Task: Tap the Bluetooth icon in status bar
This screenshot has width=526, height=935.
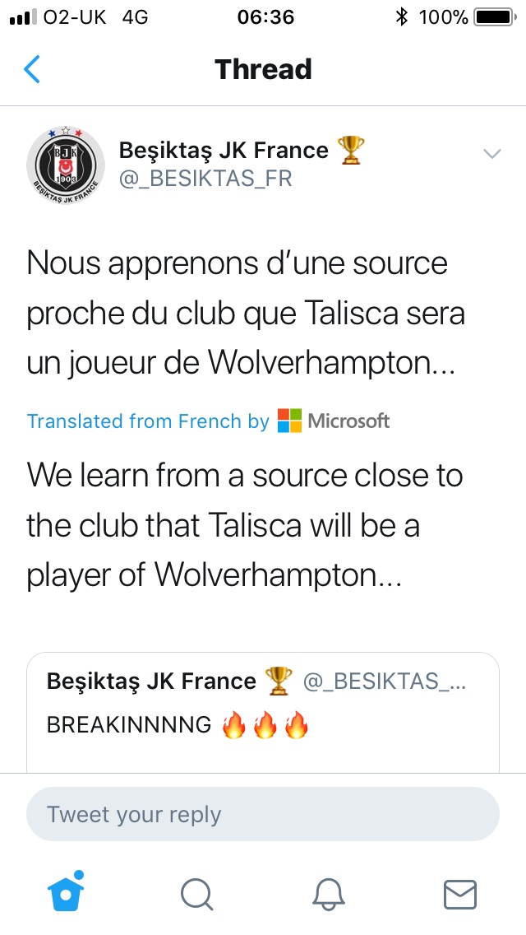Action: click(402, 17)
